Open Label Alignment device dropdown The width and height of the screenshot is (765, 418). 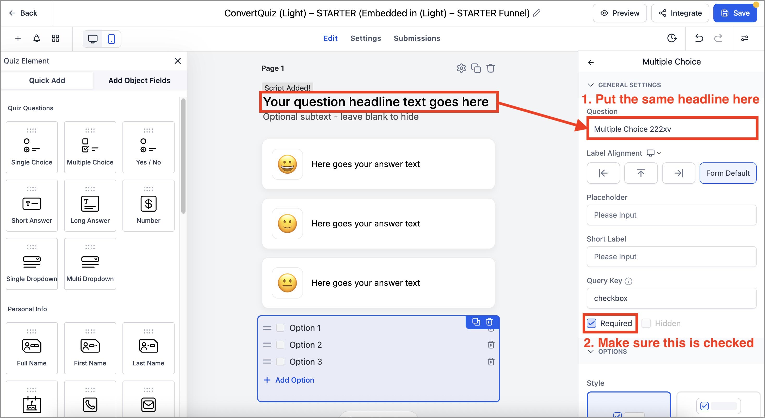[x=654, y=153]
